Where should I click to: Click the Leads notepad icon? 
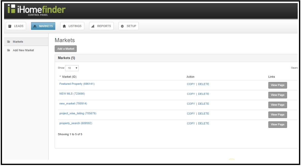(x=10, y=26)
